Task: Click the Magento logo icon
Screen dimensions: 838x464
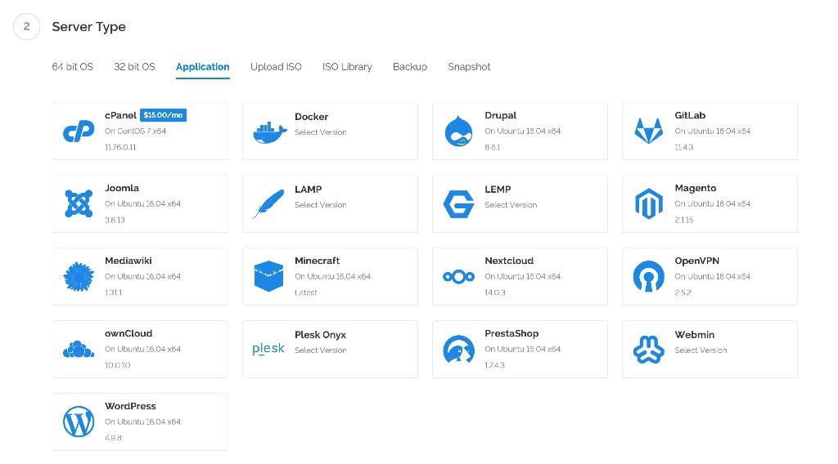Action: 648,203
